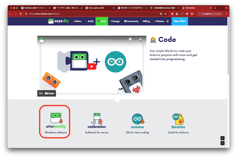Click the Code page heading

click(x=167, y=40)
